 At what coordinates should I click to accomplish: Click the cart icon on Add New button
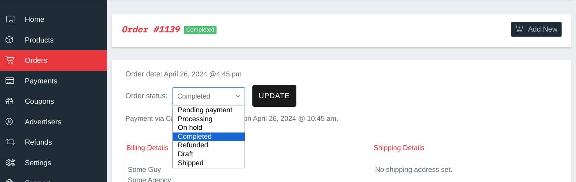pos(519,29)
